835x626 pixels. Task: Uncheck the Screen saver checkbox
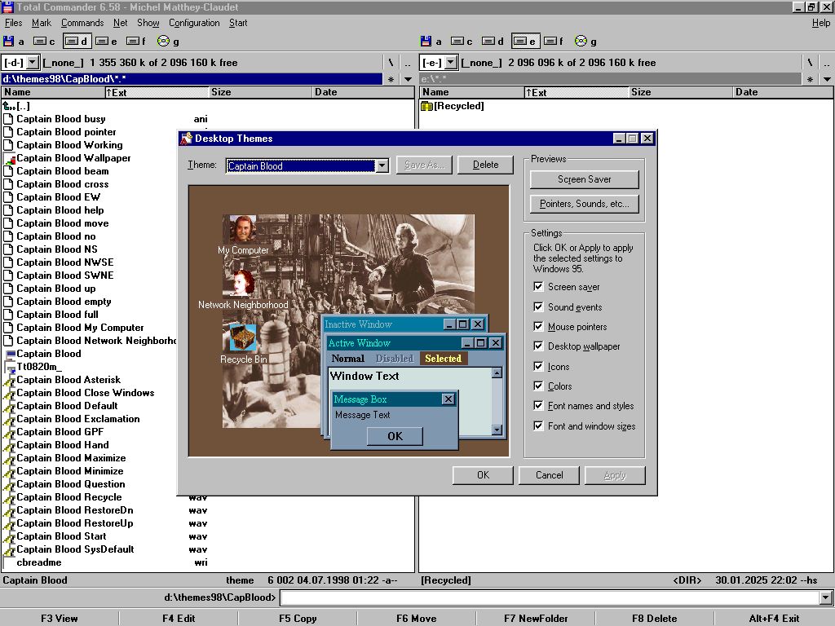[538, 287]
